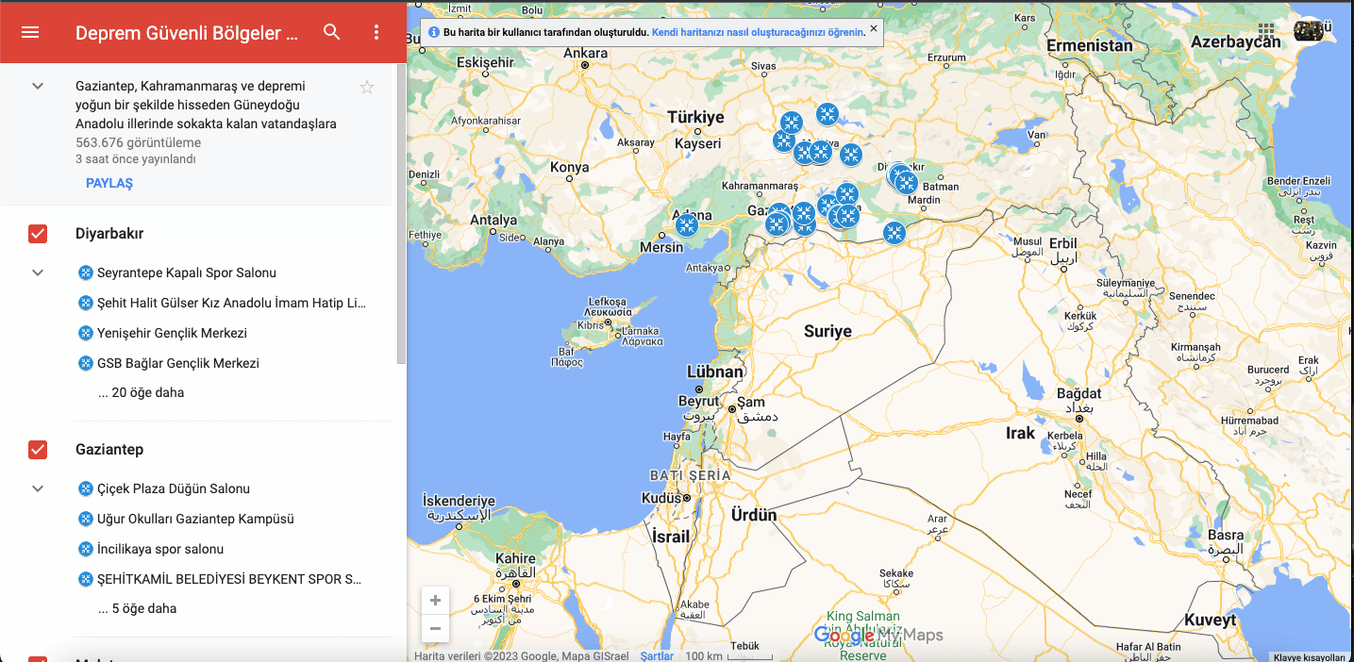This screenshot has height=662, width=1354.
Task: Collapse the map description chevron
Action: pos(38,86)
